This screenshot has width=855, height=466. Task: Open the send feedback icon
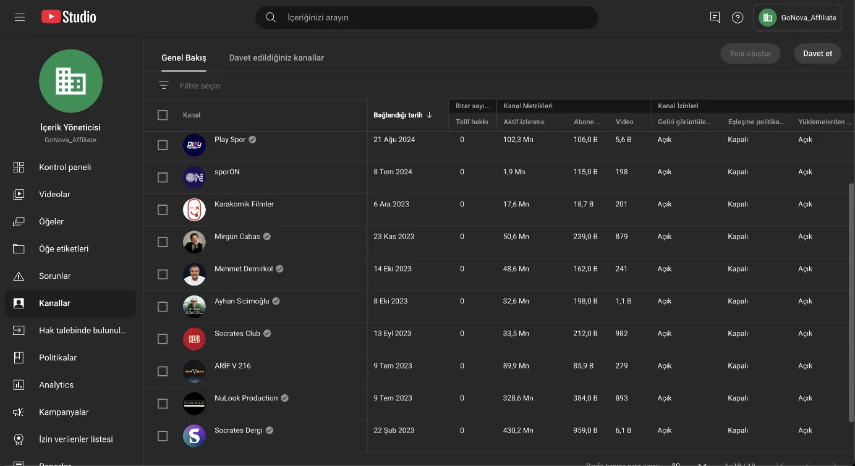click(x=715, y=17)
